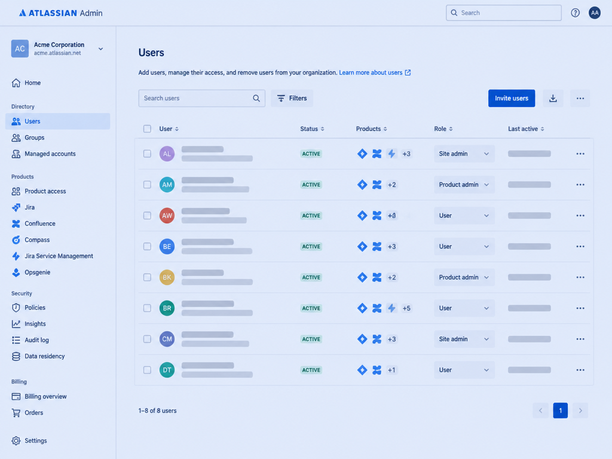Click the +3 products badge for AL
Image resolution: width=612 pixels, height=459 pixels.
pyautogui.click(x=406, y=154)
